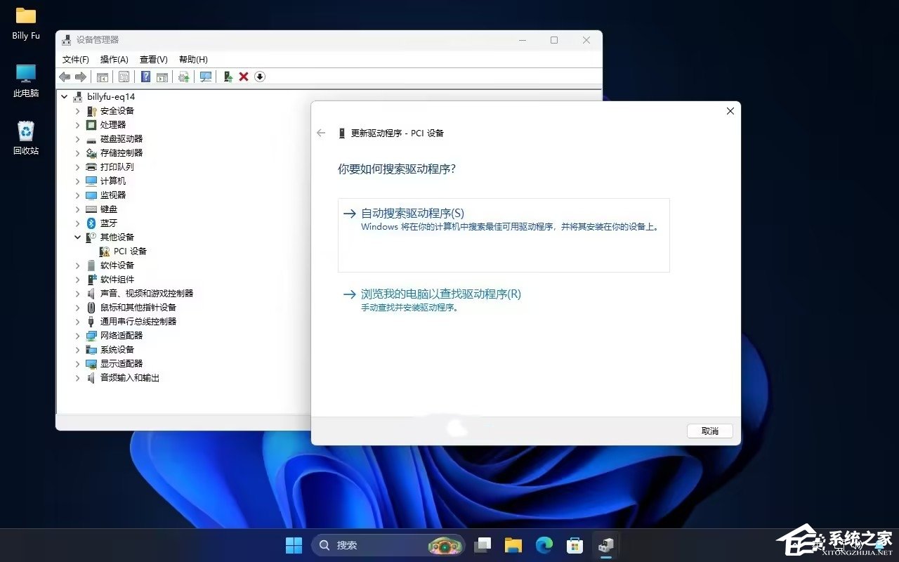Click the 键盘 keyboard icon in the tree
The image size is (899, 562).
click(x=91, y=209)
